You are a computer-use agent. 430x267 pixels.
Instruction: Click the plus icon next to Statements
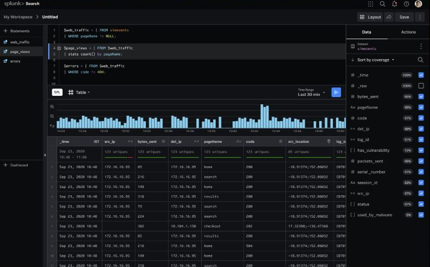(x=5, y=31)
